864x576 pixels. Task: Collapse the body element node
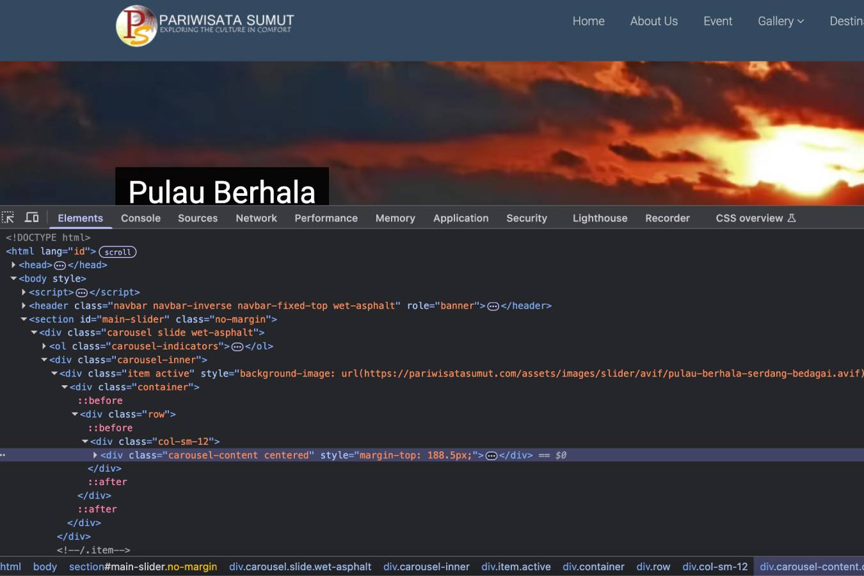(13, 278)
